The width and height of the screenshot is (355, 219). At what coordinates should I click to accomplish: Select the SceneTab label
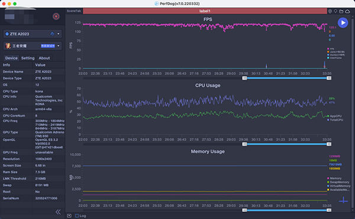click(74, 11)
